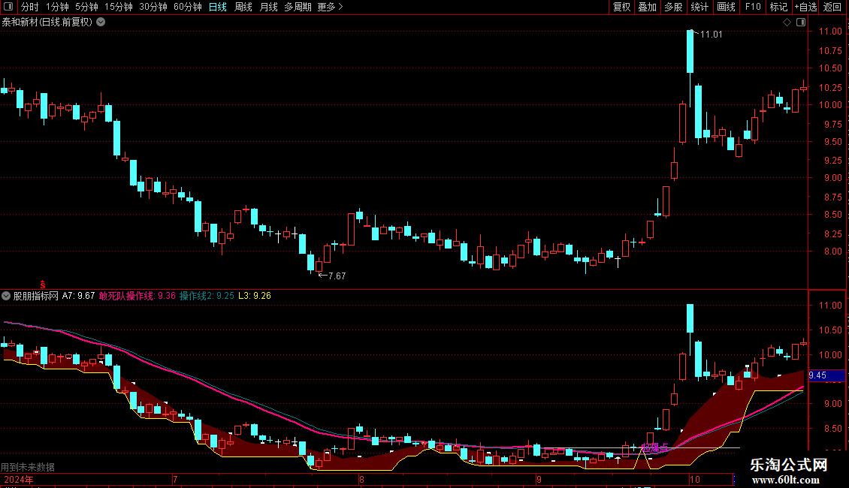Switch to 分时 intraday chart
Image resolution: width=849 pixels, height=488 pixels.
pos(30,7)
